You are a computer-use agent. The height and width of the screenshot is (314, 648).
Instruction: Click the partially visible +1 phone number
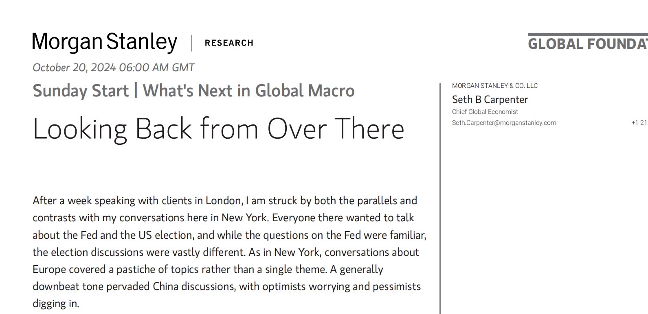point(639,123)
